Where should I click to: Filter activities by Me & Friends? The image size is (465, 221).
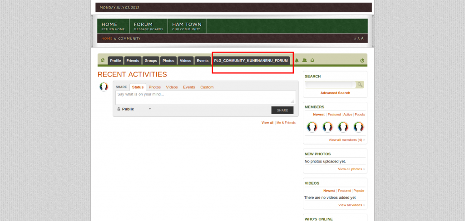tap(286, 123)
